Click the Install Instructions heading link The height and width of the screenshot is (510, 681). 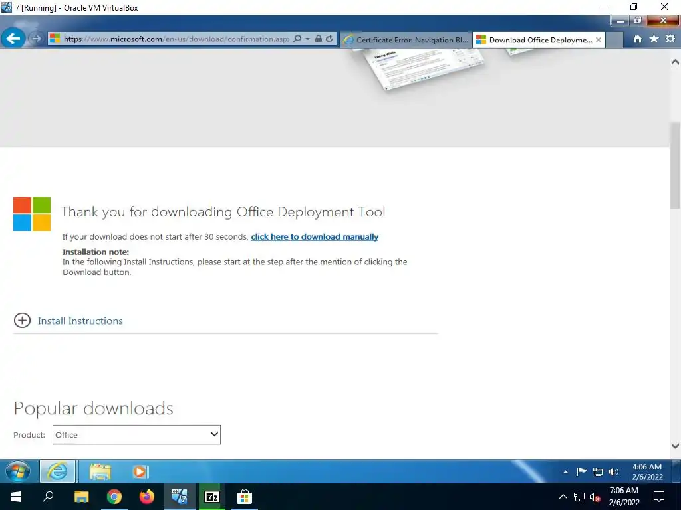[80, 321]
